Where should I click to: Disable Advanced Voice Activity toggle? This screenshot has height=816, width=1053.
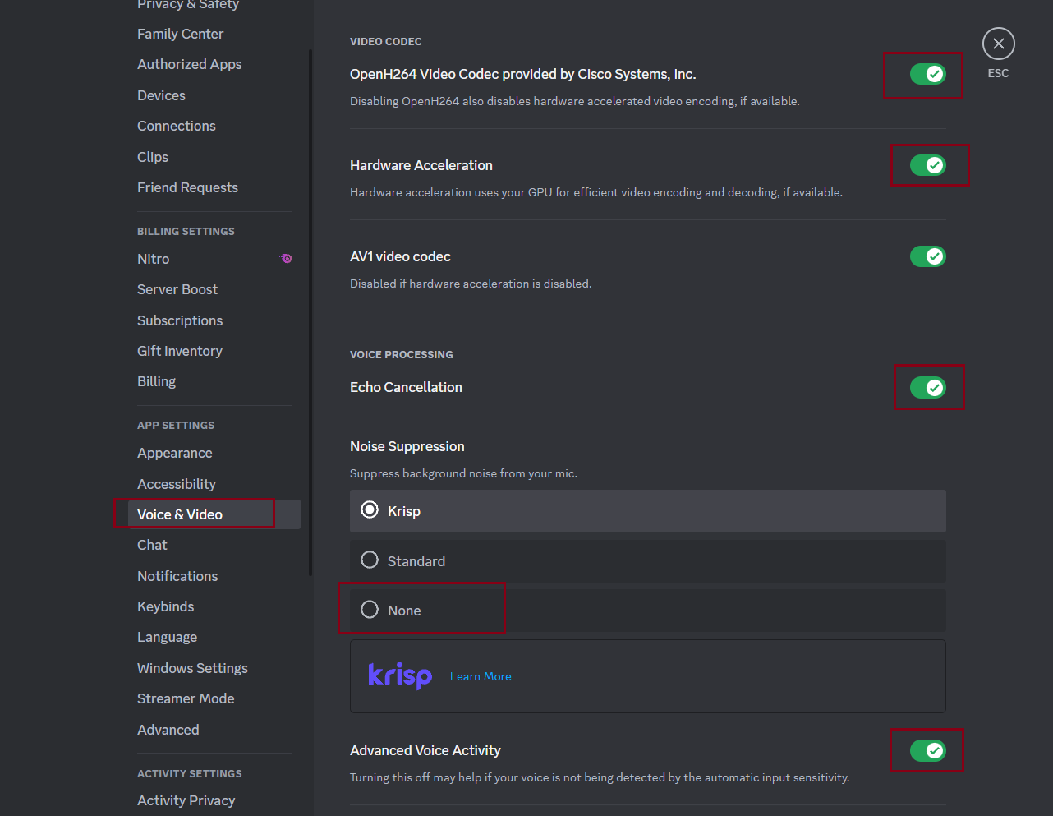click(927, 750)
